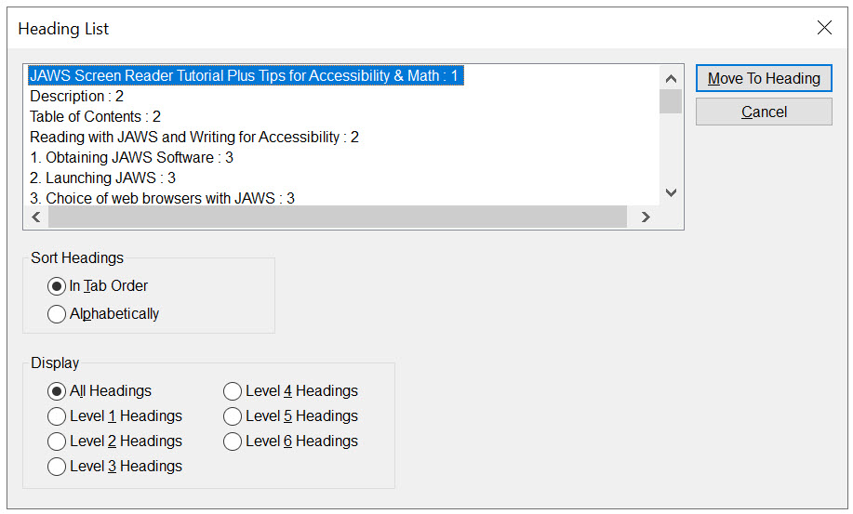Viewport: 853px width, 514px height.
Task: Click the vertical scrollbar thumb
Action: click(671, 101)
